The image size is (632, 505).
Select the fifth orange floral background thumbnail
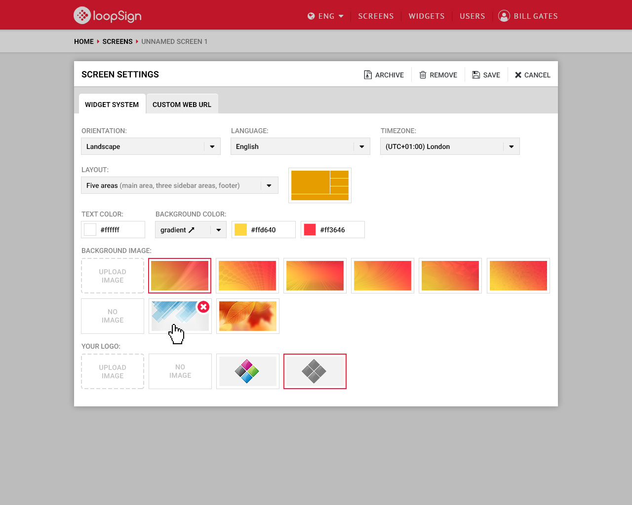point(450,276)
